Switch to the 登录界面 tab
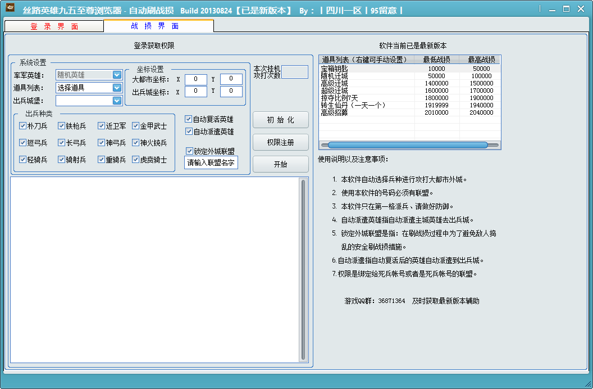Image resolution: width=593 pixels, height=389 pixels. 54,26
